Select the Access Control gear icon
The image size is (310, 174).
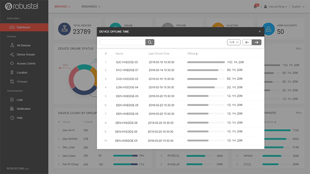tap(12, 63)
